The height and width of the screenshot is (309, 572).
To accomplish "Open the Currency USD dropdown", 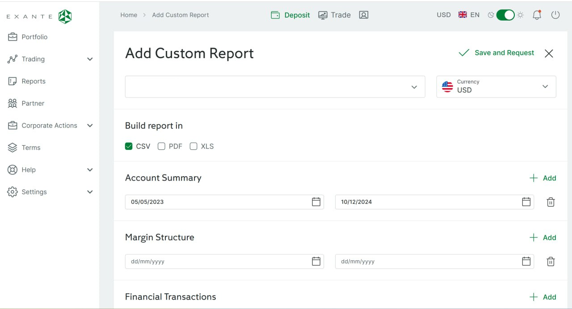I will (x=496, y=86).
